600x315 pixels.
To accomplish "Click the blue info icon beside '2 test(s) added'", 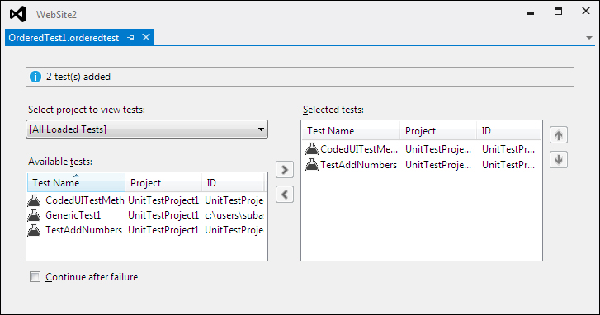I will (x=35, y=77).
